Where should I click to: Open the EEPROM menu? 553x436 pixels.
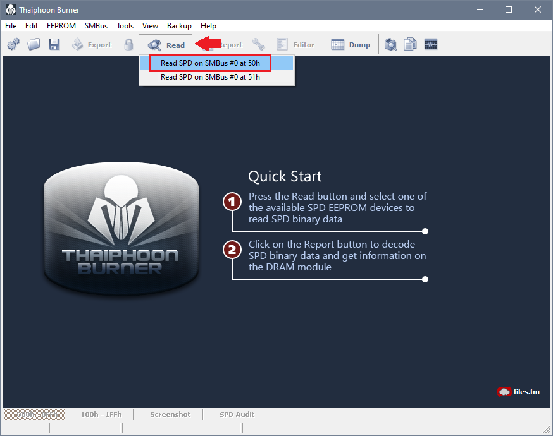tap(61, 26)
